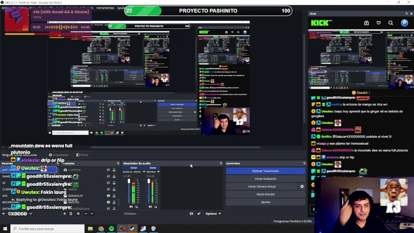The height and width of the screenshot is (233, 414).
Task: Adjust Mic/Aux volume fader
Action: click(149, 181)
